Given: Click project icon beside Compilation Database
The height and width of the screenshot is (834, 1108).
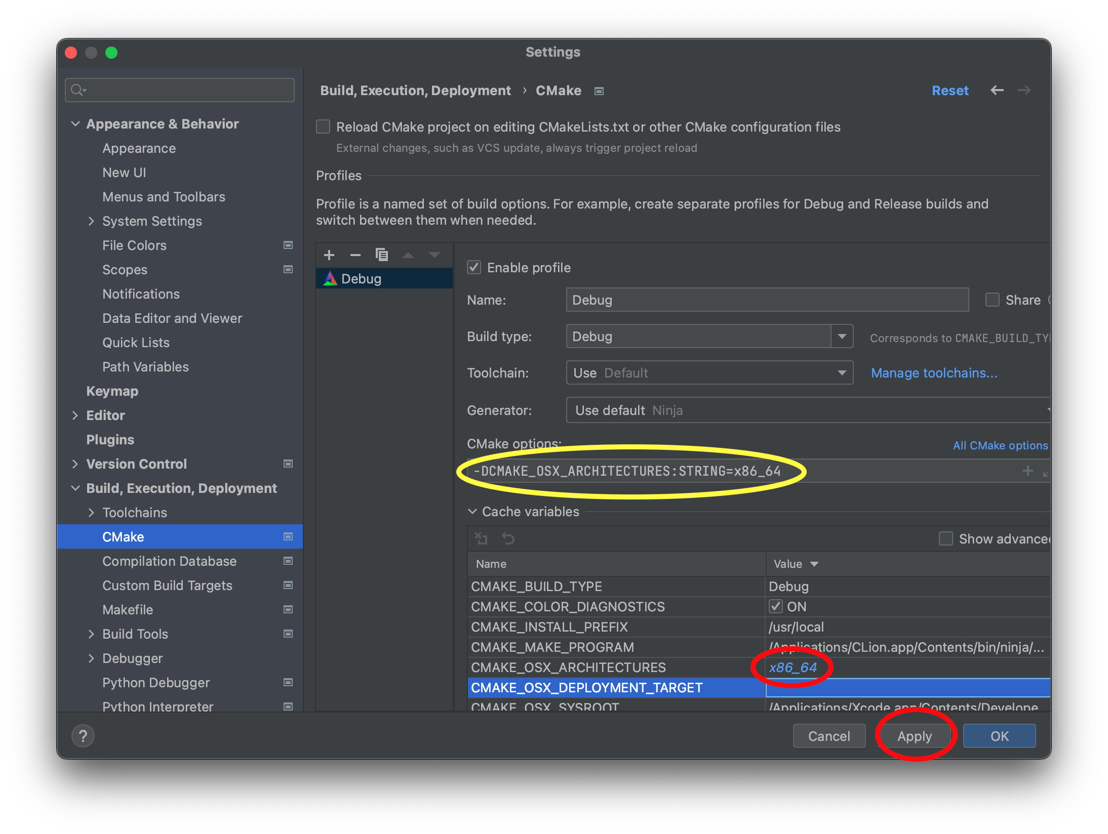Looking at the screenshot, I should [288, 561].
